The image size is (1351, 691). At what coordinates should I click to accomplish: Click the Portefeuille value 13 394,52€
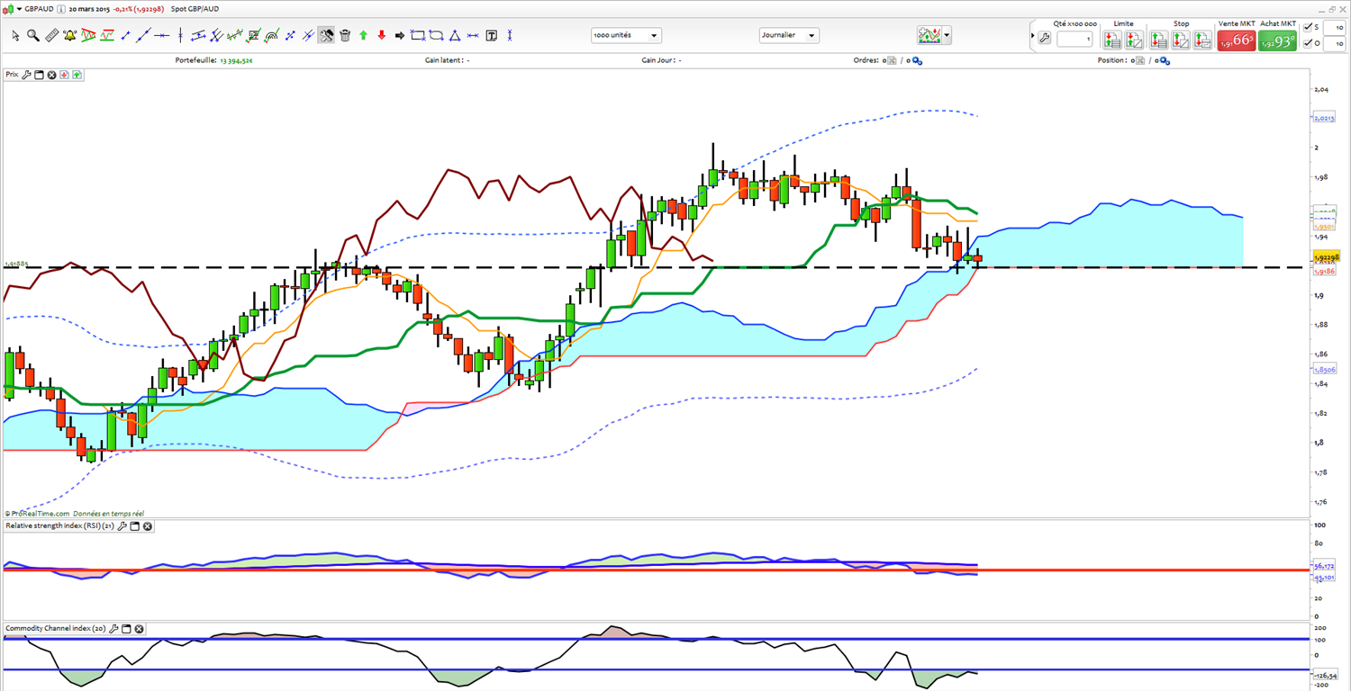click(x=237, y=61)
